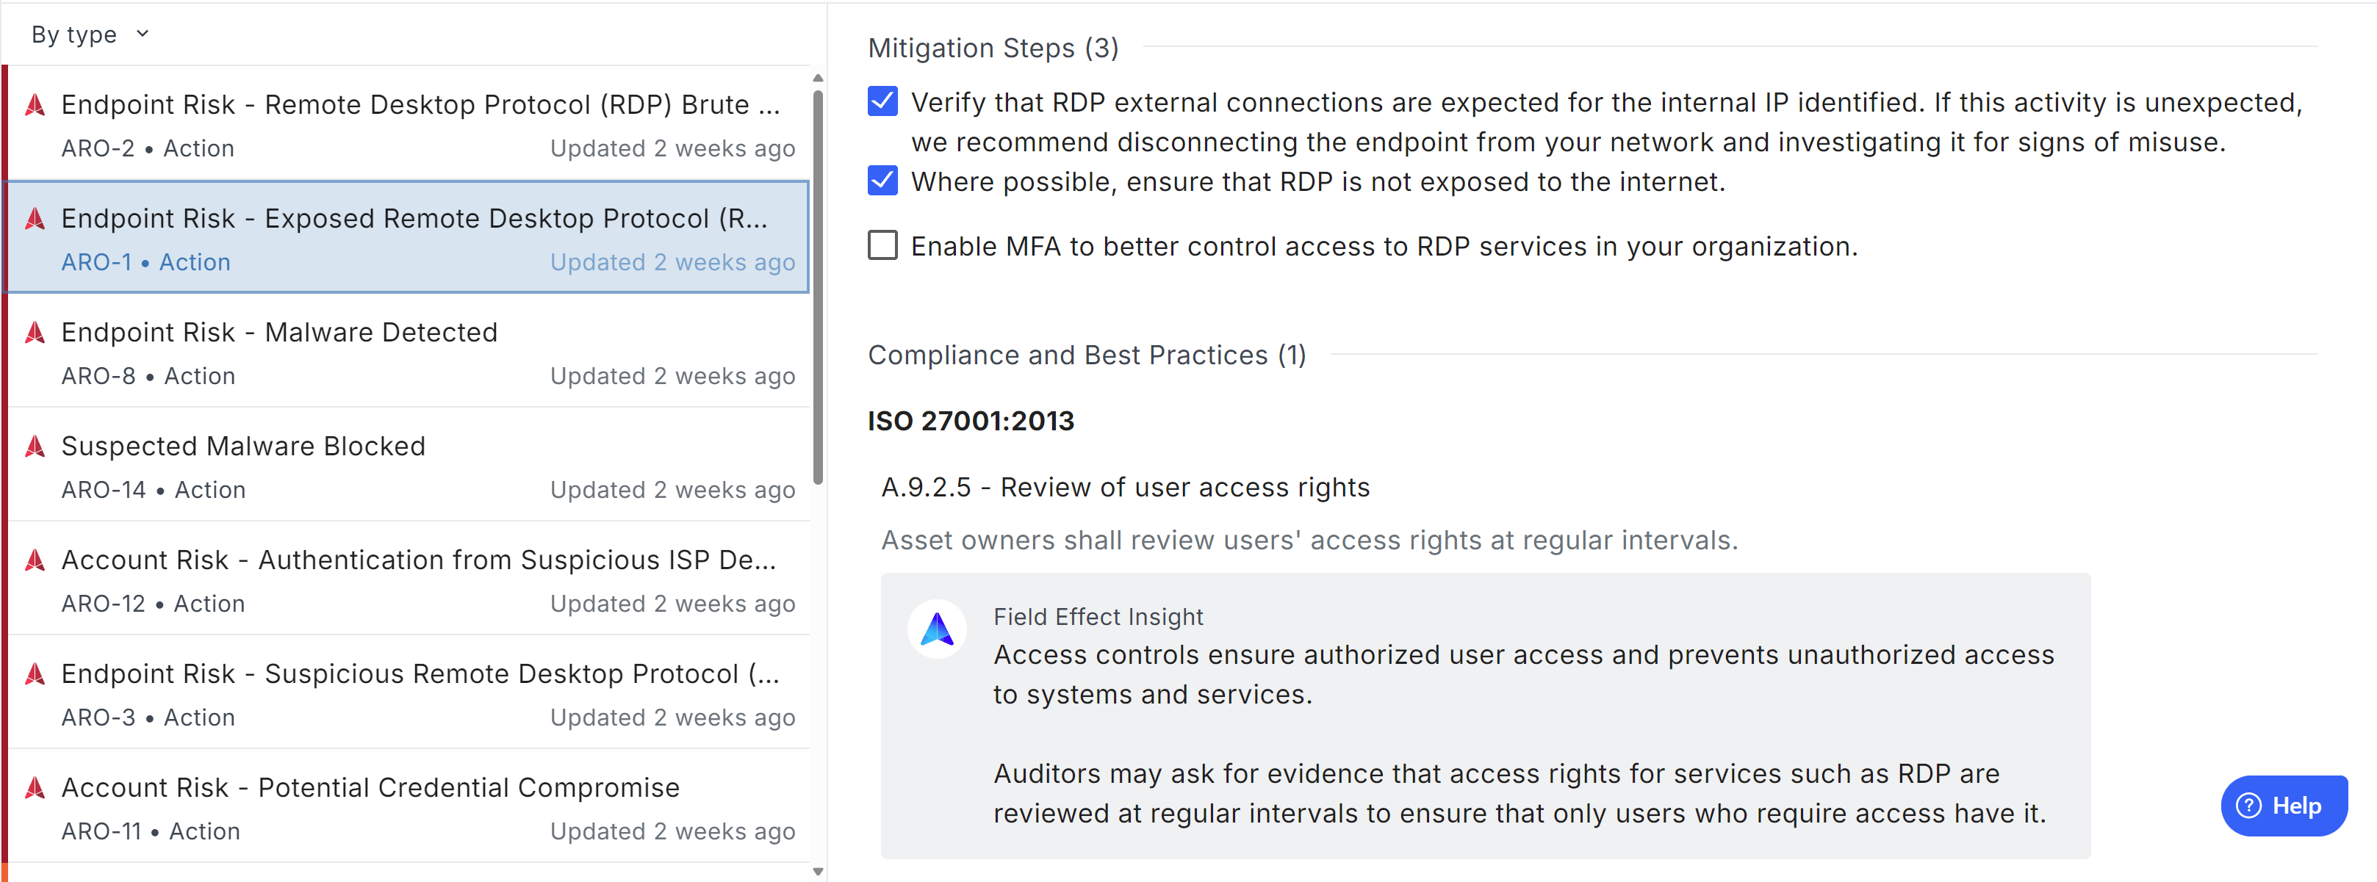Click the scroll up arrow of the list

(x=818, y=79)
